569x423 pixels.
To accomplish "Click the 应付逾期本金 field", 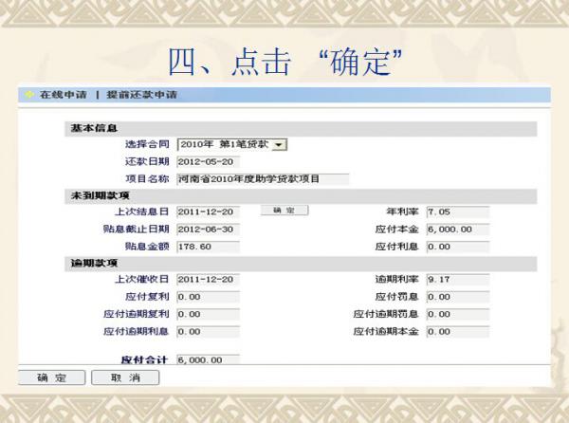I will pyautogui.click(x=457, y=332).
